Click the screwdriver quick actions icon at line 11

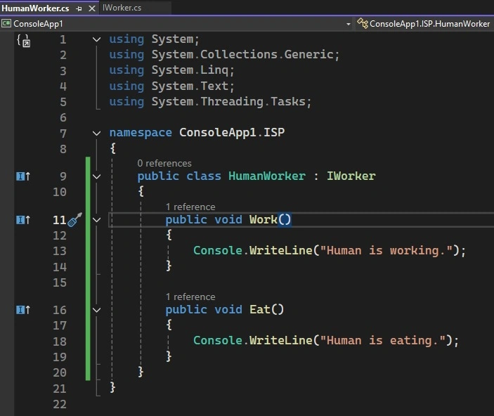tap(74, 219)
